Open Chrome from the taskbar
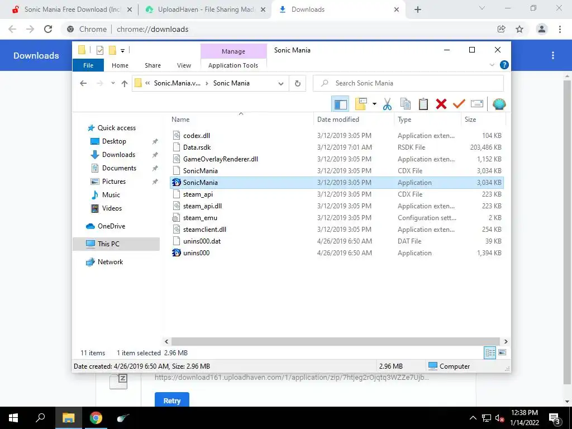 [96, 418]
